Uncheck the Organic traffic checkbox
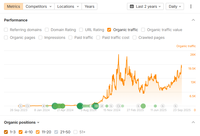 click(109, 30)
